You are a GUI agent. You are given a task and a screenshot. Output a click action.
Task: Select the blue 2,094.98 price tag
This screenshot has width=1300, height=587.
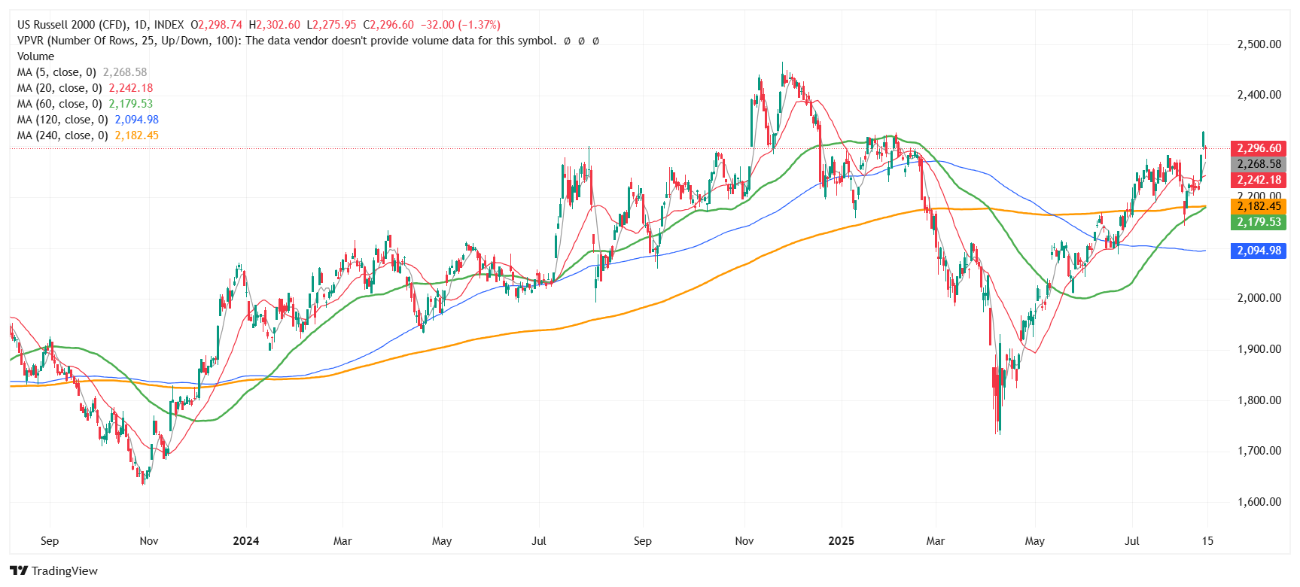[x=1258, y=251]
